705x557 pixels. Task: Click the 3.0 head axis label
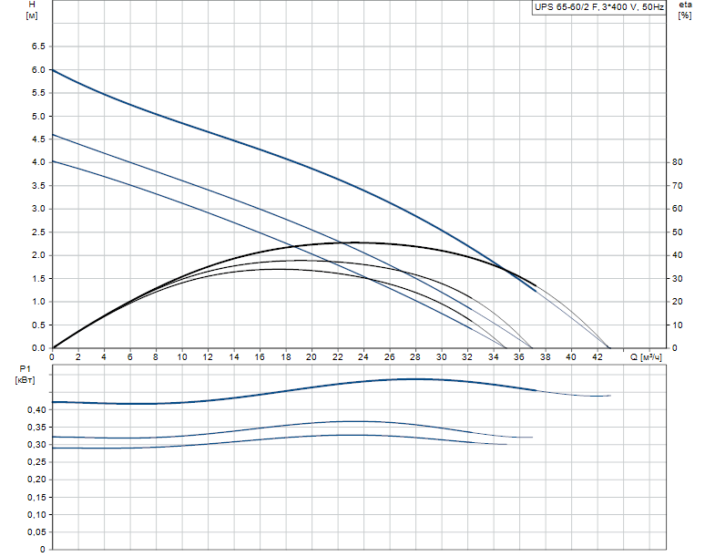click(x=38, y=209)
